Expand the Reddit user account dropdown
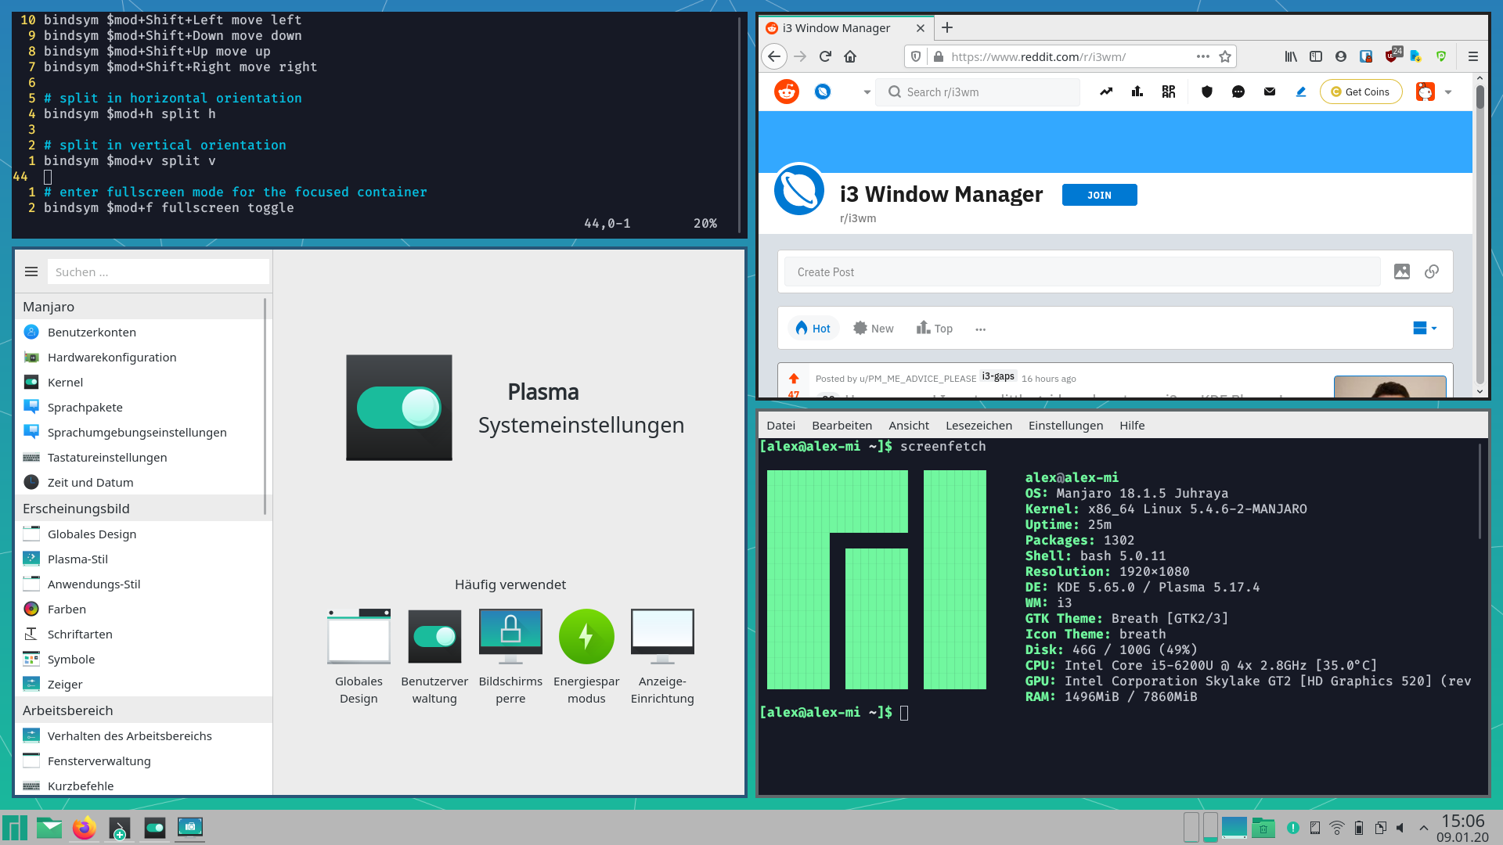Image resolution: width=1503 pixels, height=845 pixels. click(x=1448, y=92)
